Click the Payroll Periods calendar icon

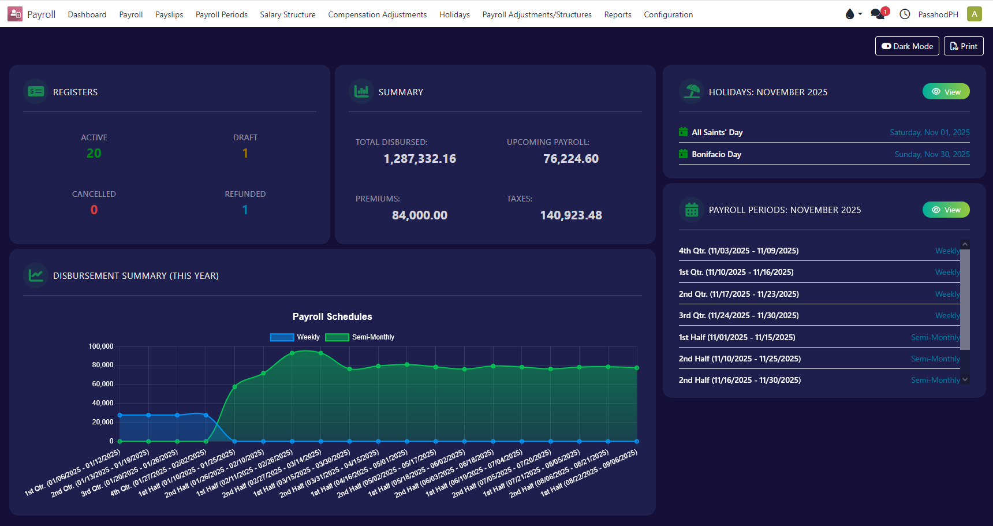(x=692, y=210)
